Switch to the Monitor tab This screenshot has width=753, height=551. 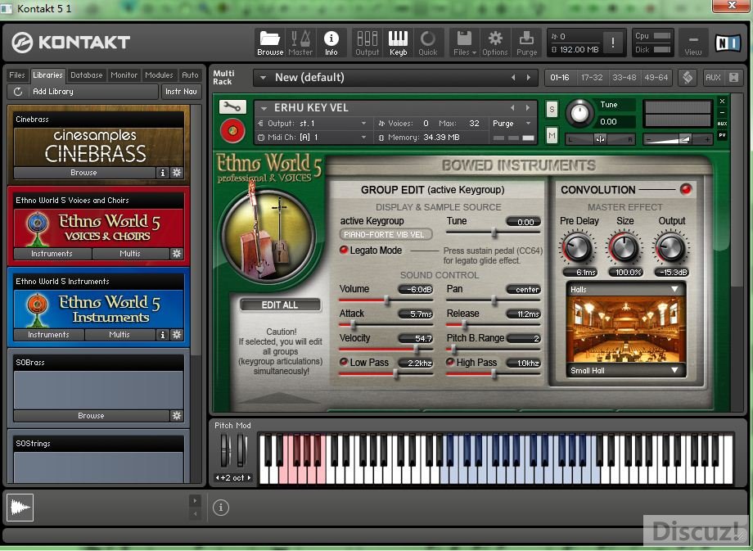tap(124, 75)
